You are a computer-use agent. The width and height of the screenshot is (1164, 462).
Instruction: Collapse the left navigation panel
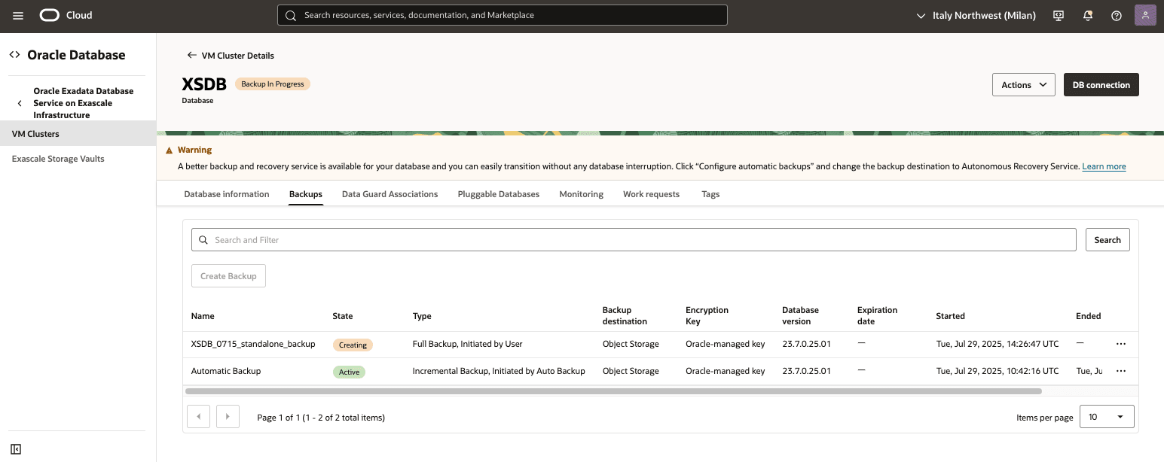point(15,449)
